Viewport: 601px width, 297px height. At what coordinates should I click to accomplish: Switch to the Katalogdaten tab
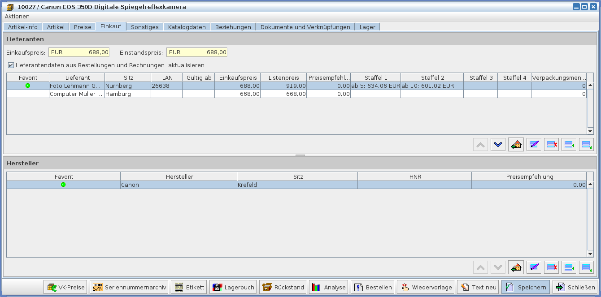tap(187, 27)
